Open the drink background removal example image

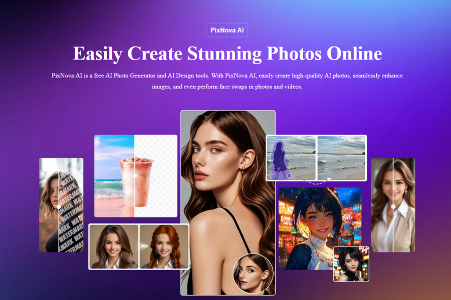pyautogui.click(x=136, y=176)
